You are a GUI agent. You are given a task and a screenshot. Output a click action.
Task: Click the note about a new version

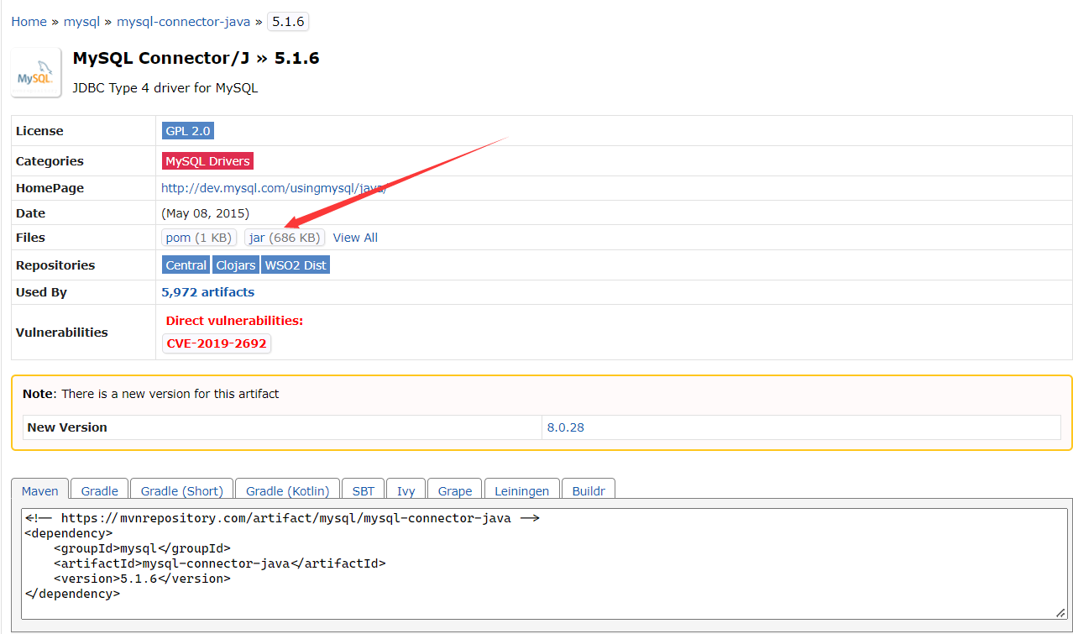[x=151, y=394]
